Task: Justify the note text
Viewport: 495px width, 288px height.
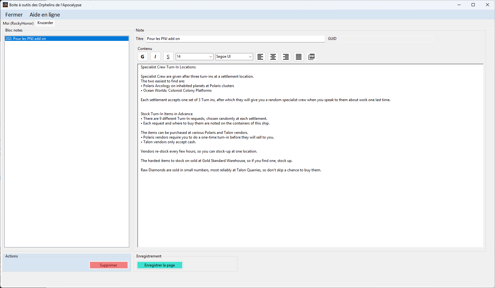Action: click(x=299, y=56)
